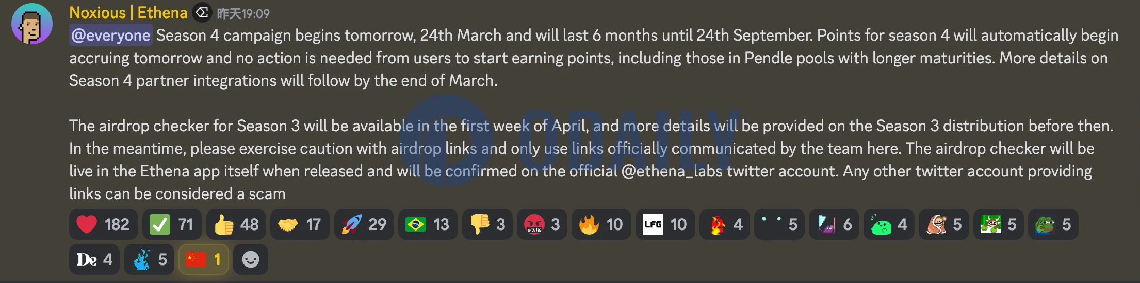Screen dimensions: 1140x283
Task: Click the red heart reaction with 182
Action: [103, 224]
